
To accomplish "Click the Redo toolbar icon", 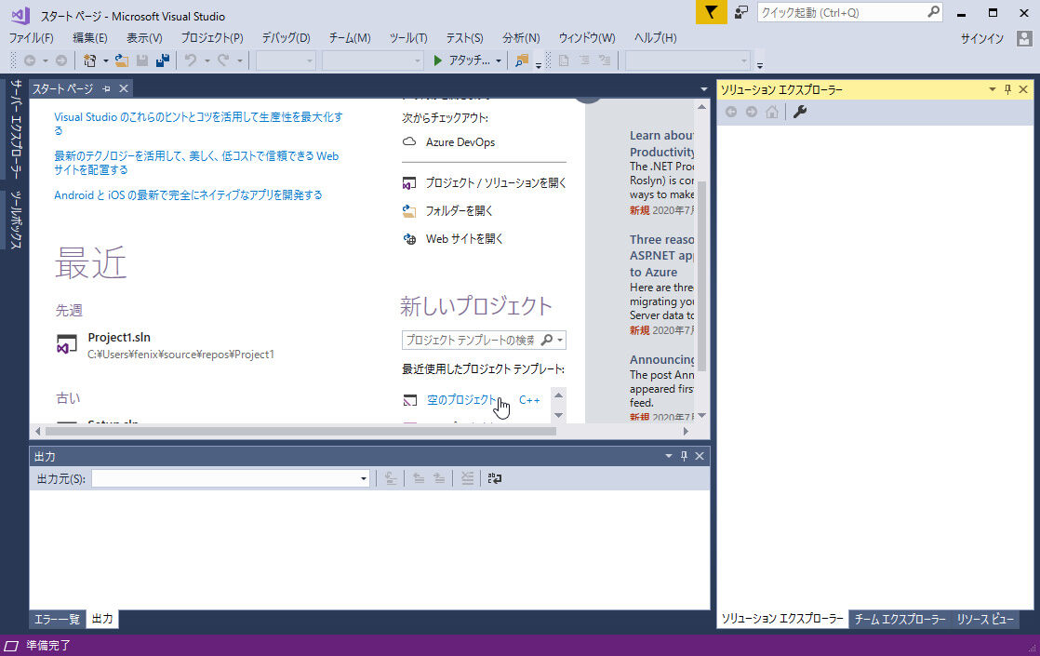I will (223, 60).
